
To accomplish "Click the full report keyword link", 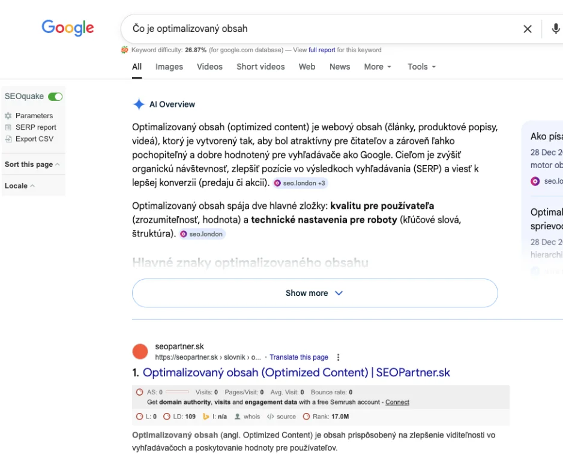I will click(x=322, y=50).
